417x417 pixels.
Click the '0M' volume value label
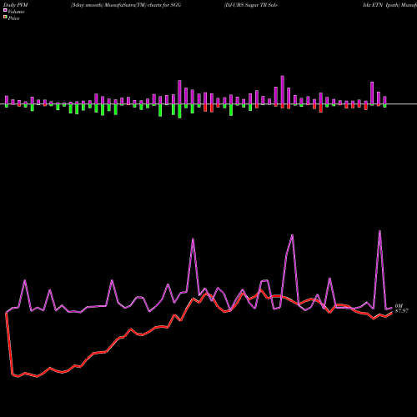pyautogui.click(x=399, y=306)
